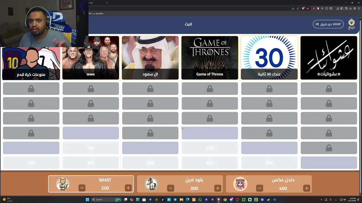Click the blank unlocked cell under عندك 30 ثانية
The width and height of the screenshot is (362, 203).
pos(269,148)
